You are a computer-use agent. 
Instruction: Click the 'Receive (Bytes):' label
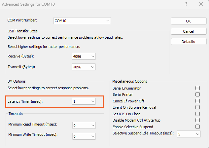21,56
